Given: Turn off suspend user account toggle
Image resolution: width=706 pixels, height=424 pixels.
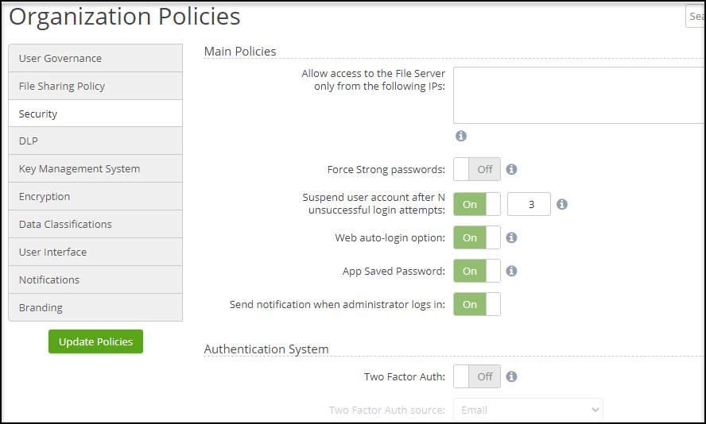Looking at the screenshot, I should (x=477, y=204).
